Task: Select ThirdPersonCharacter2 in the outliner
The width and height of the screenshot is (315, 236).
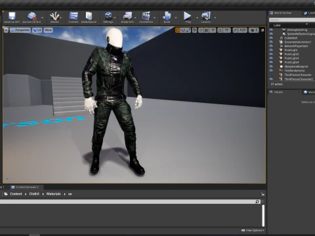Action: coord(299,79)
